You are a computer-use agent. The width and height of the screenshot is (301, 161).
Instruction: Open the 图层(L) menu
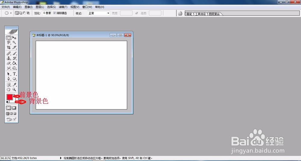coord(40,7)
